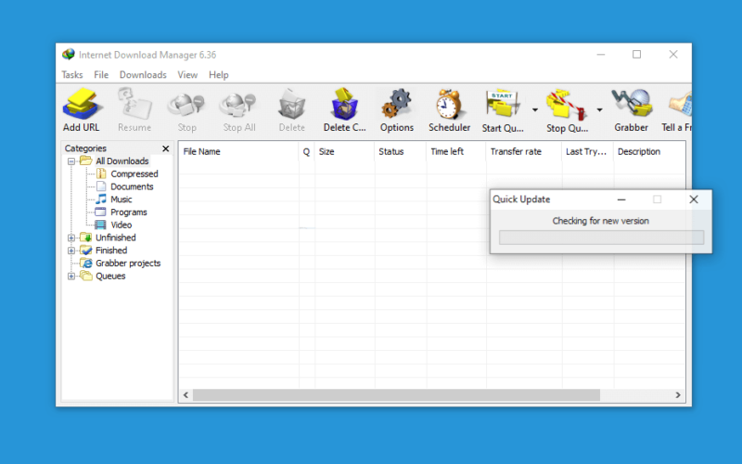742x464 pixels.
Task: Open the Help menu
Action: 219,75
